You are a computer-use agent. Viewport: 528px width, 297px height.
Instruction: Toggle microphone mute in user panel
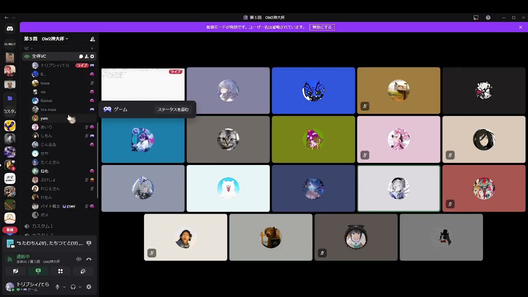(x=57, y=287)
